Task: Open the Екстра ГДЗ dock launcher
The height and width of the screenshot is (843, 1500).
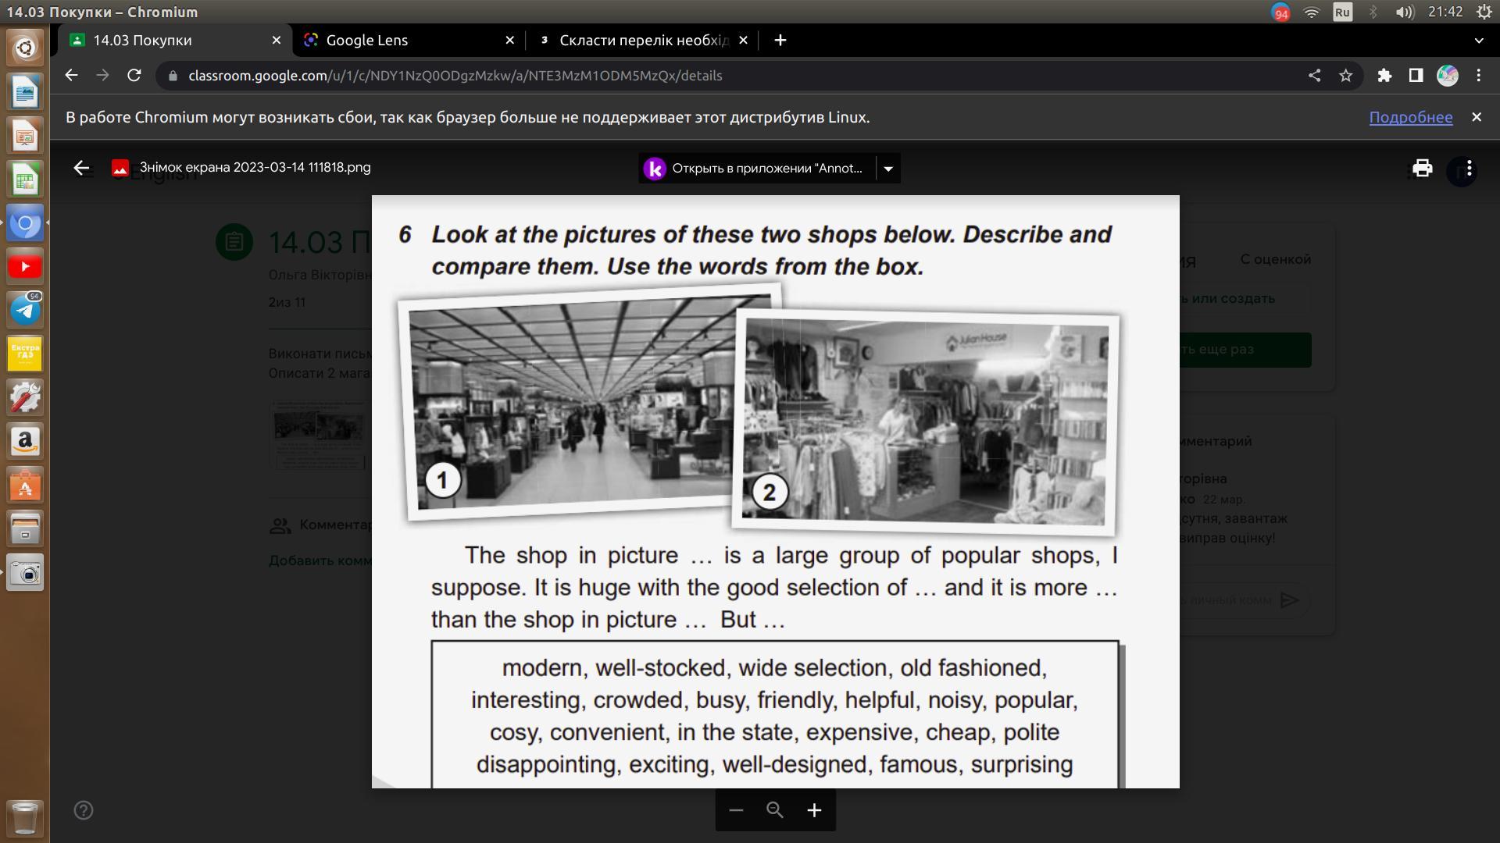Action: 25,354
